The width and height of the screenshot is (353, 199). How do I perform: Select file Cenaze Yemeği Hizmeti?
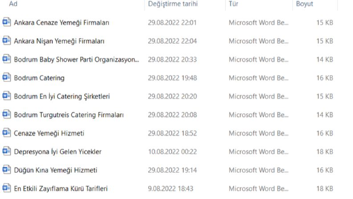[x=49, y=133]
